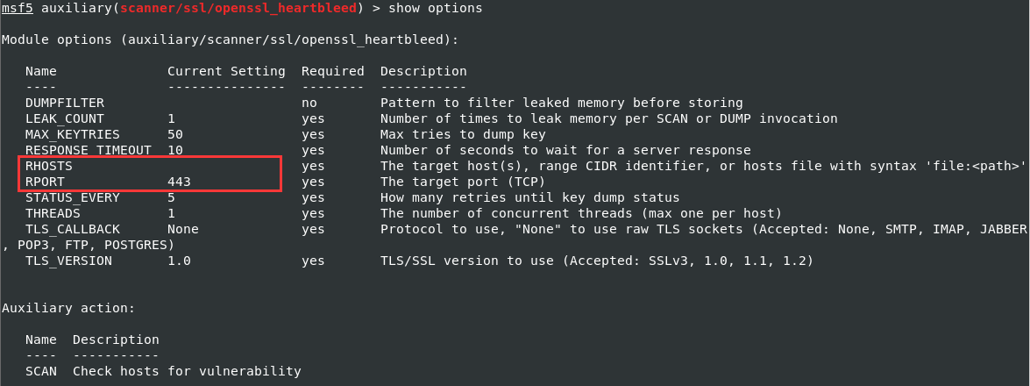Click the TLS_CALLBACK value None
1030x386 pixels.
[x=182, y=229]
